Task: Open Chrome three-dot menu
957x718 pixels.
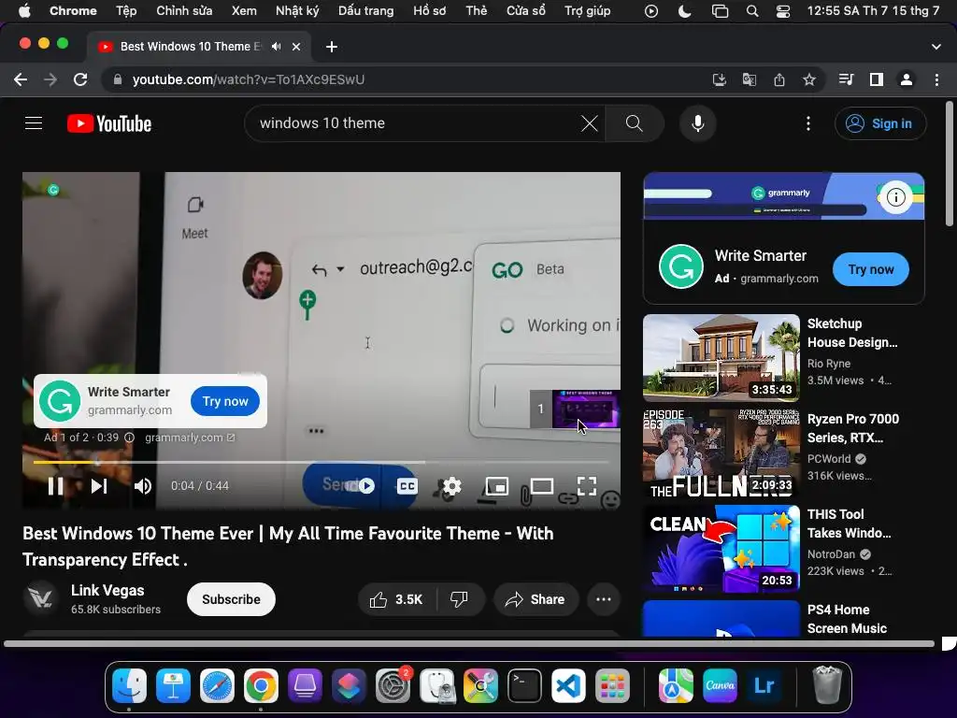Action: pyautogui.click(x=936, y=79)
